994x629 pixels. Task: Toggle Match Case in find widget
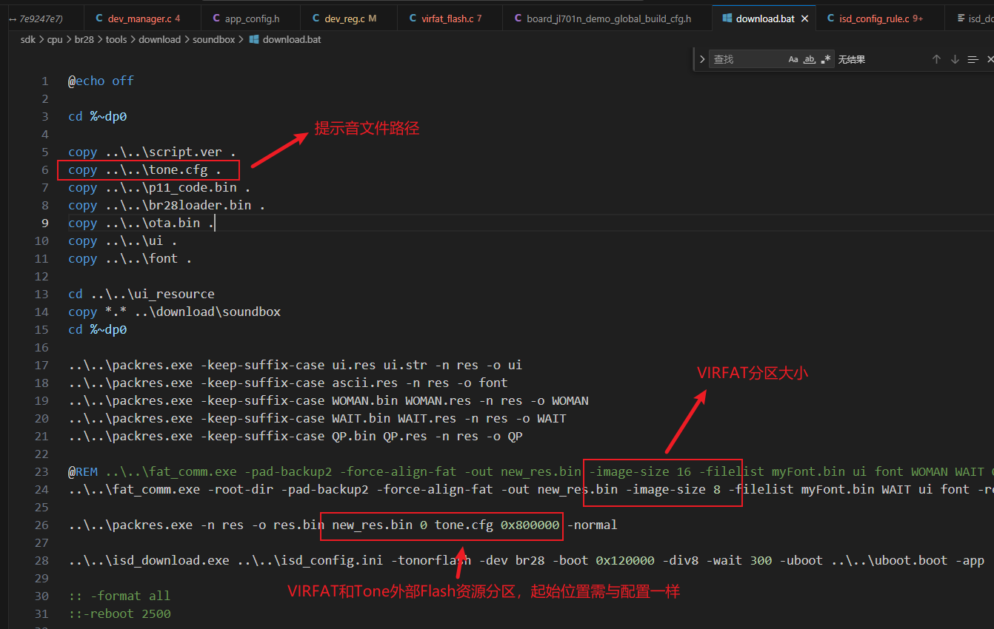pyautogui.click(x=793, y=59)
